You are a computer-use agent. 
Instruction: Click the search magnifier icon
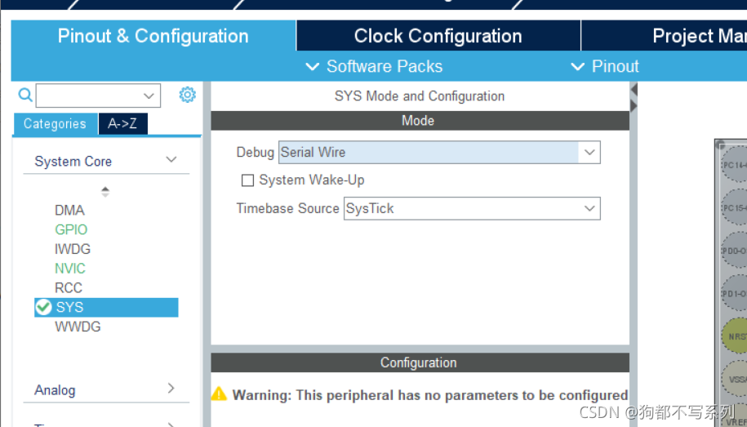click(x=24, y=96)
